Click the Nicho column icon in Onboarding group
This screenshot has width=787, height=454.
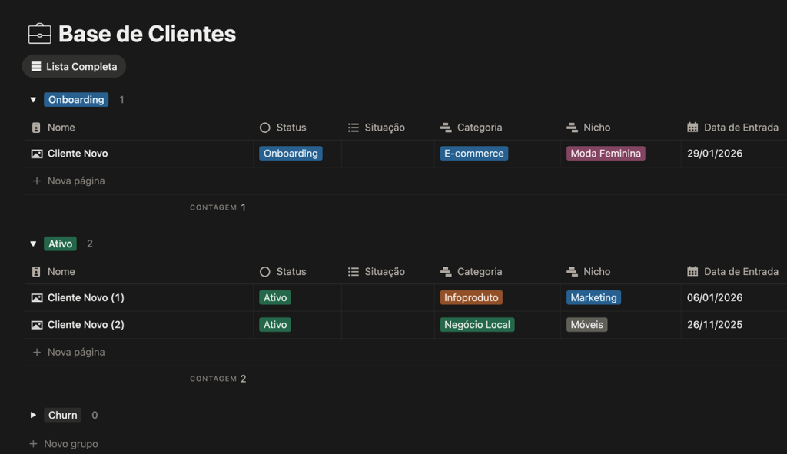pos(572,128)
